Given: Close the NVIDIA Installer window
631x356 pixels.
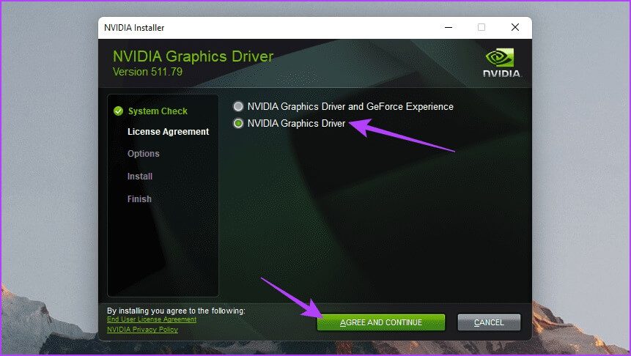Looking at the screenshot, I should tap(515, 27).
